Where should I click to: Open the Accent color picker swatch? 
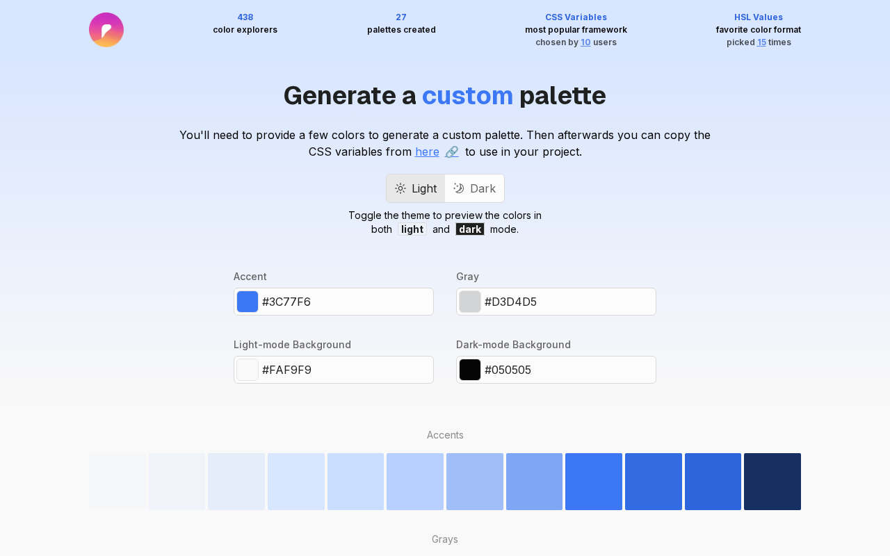pyautogui.click(x=248, y=302)
